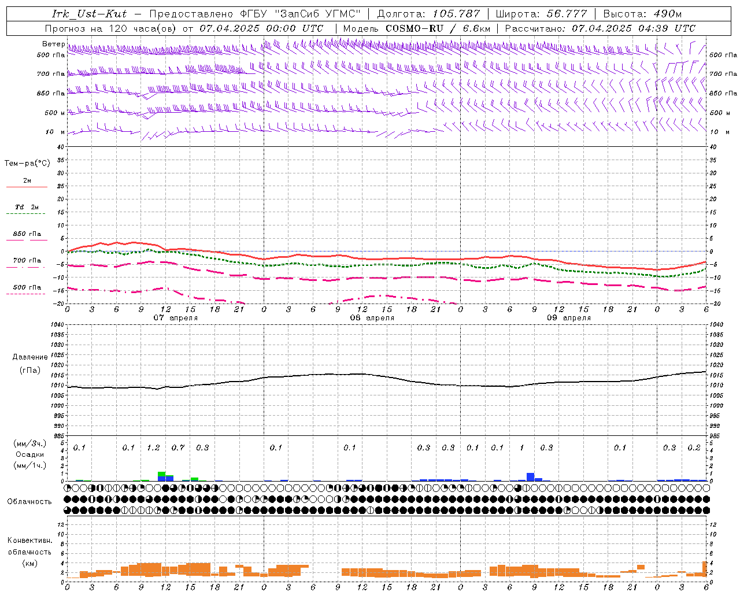Click the 'Рассчитано: 07.04.2025 04:39 UTC' text
The image size is (740, 592).
pyautogui.click(x=600, y=28)
